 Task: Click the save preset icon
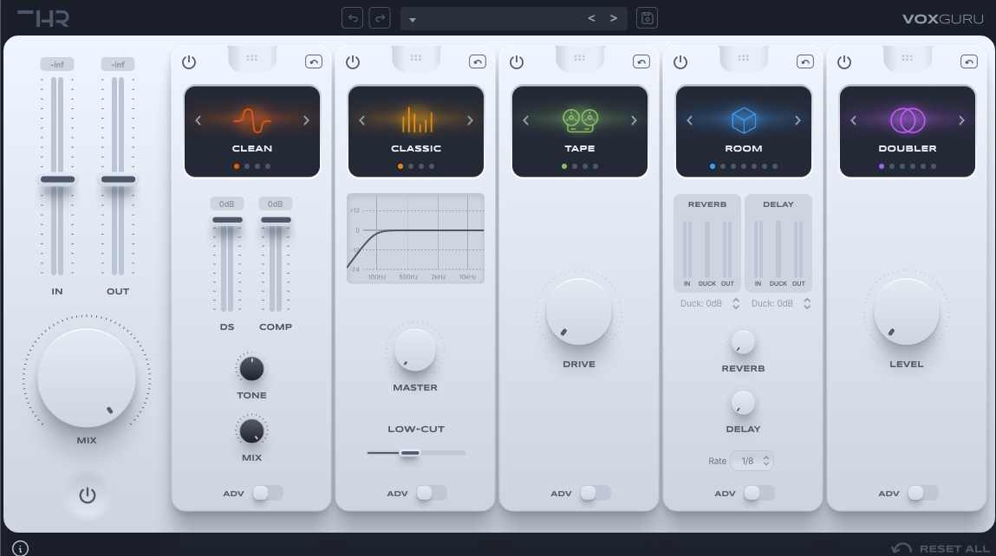(647, 18)
